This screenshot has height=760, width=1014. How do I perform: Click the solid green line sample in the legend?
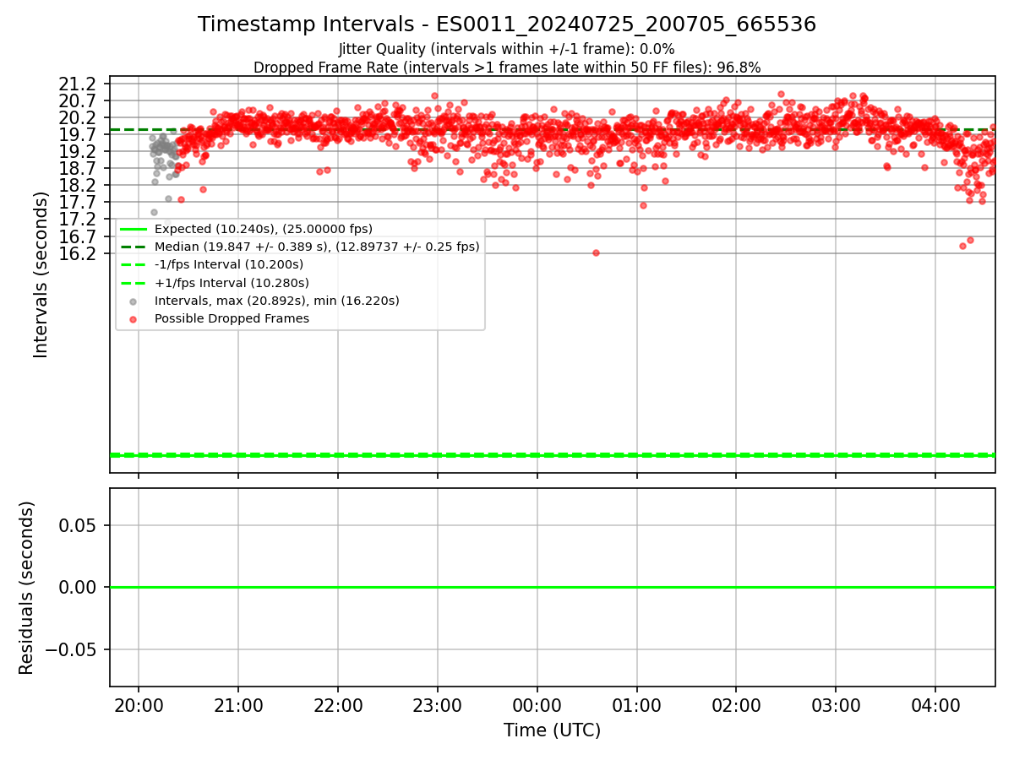point(134,229)
